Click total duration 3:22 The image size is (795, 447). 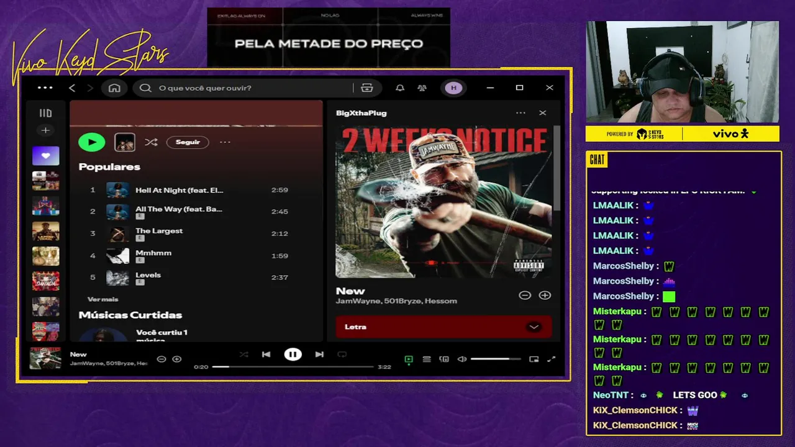click(384, 367)
